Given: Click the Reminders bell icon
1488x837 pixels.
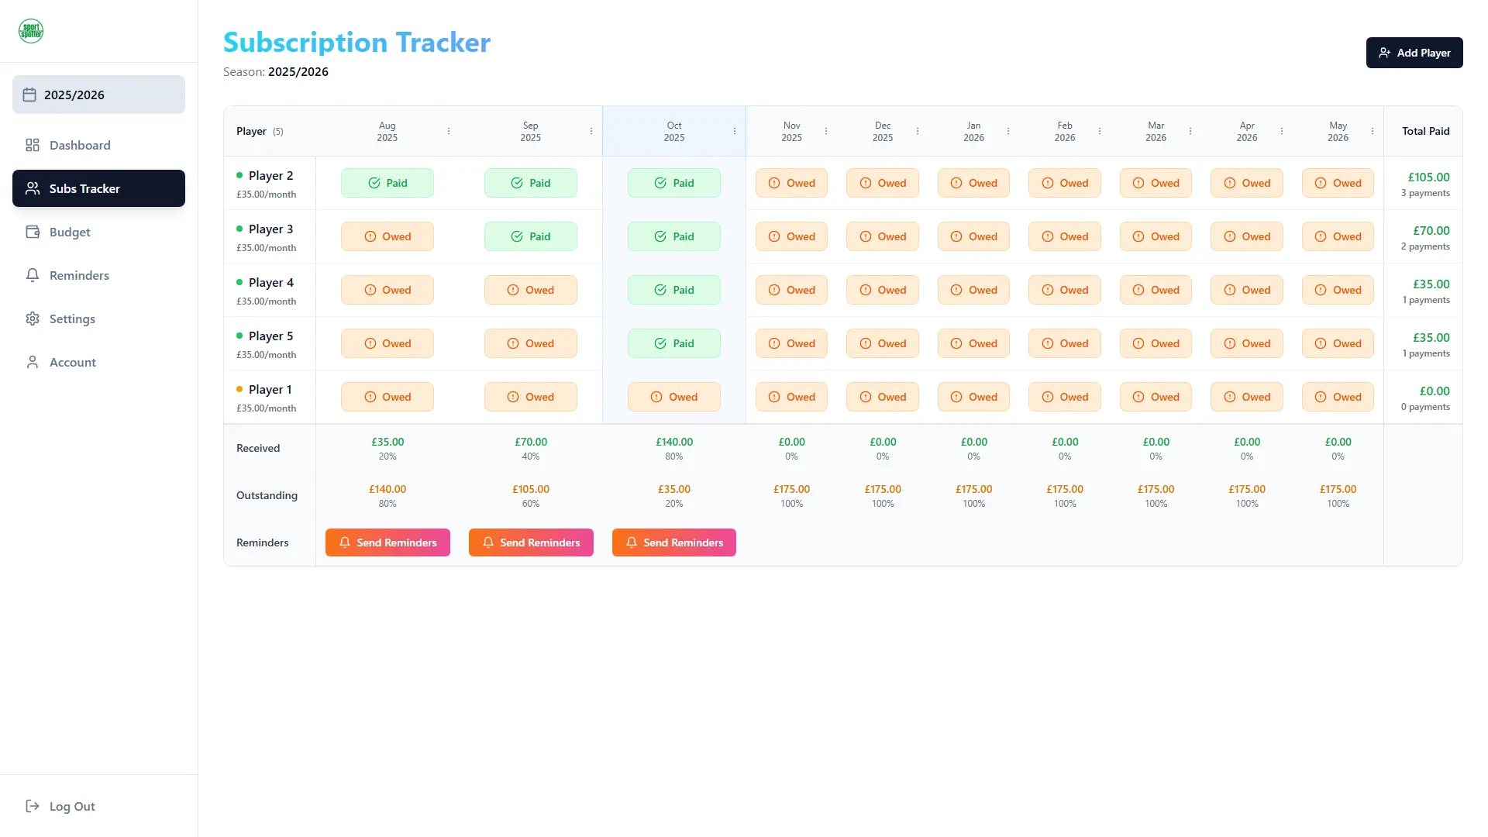Looking at the screenshot, I should pos(32,275).
